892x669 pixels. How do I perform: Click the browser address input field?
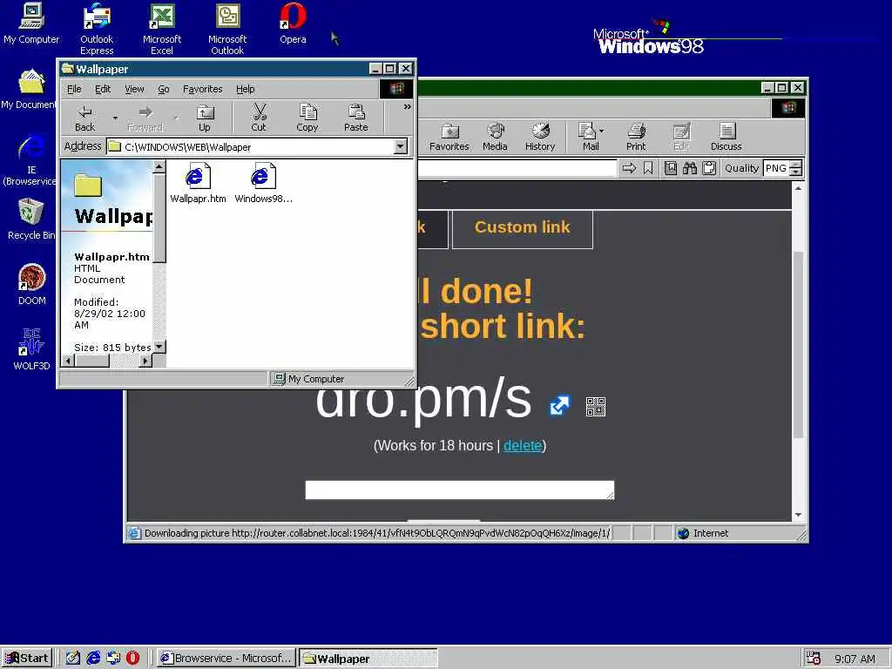pos(517,168)
